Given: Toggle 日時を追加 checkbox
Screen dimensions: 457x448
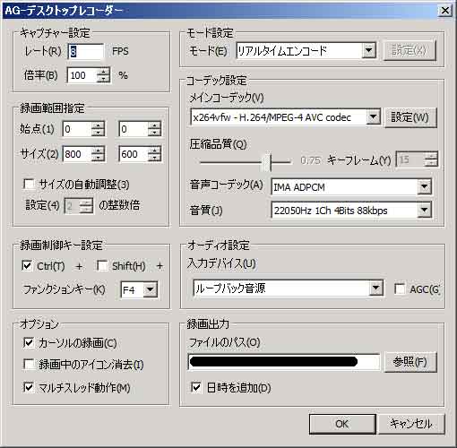Looking at the screenshot, I should coord(196,387).
